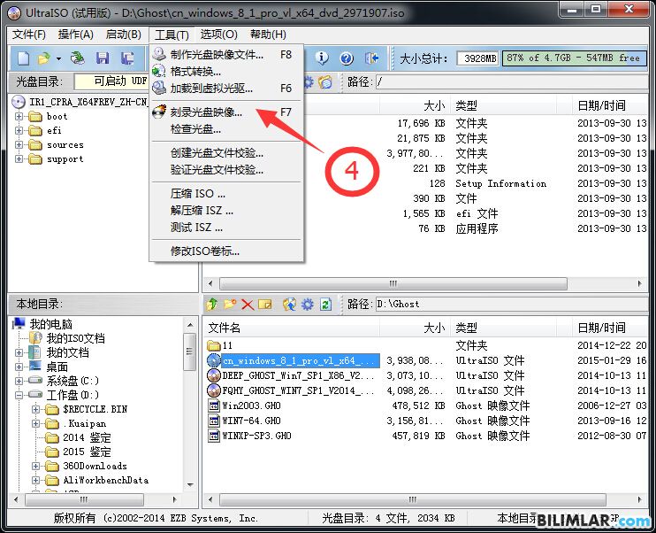Click the My Computer icon in local tree
The width and height of the screenshot is (656, 533).
(19, 323)
